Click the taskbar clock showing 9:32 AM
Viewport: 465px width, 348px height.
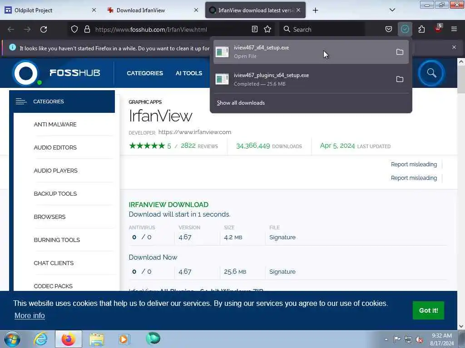(442, 339)
